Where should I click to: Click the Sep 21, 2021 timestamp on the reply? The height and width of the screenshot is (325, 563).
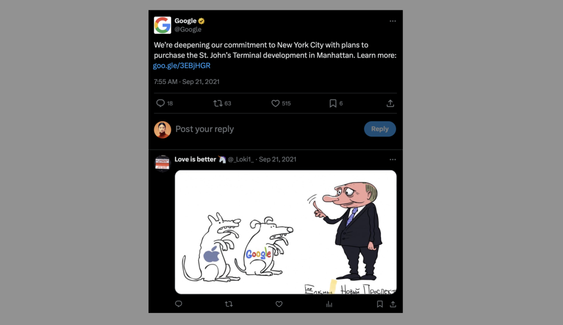(x=277, y=159)
